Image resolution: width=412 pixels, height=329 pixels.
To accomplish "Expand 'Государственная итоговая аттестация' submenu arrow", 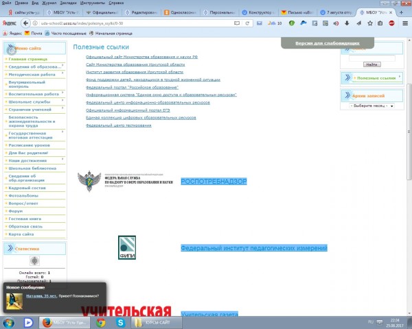I will (x=62, y=132).
